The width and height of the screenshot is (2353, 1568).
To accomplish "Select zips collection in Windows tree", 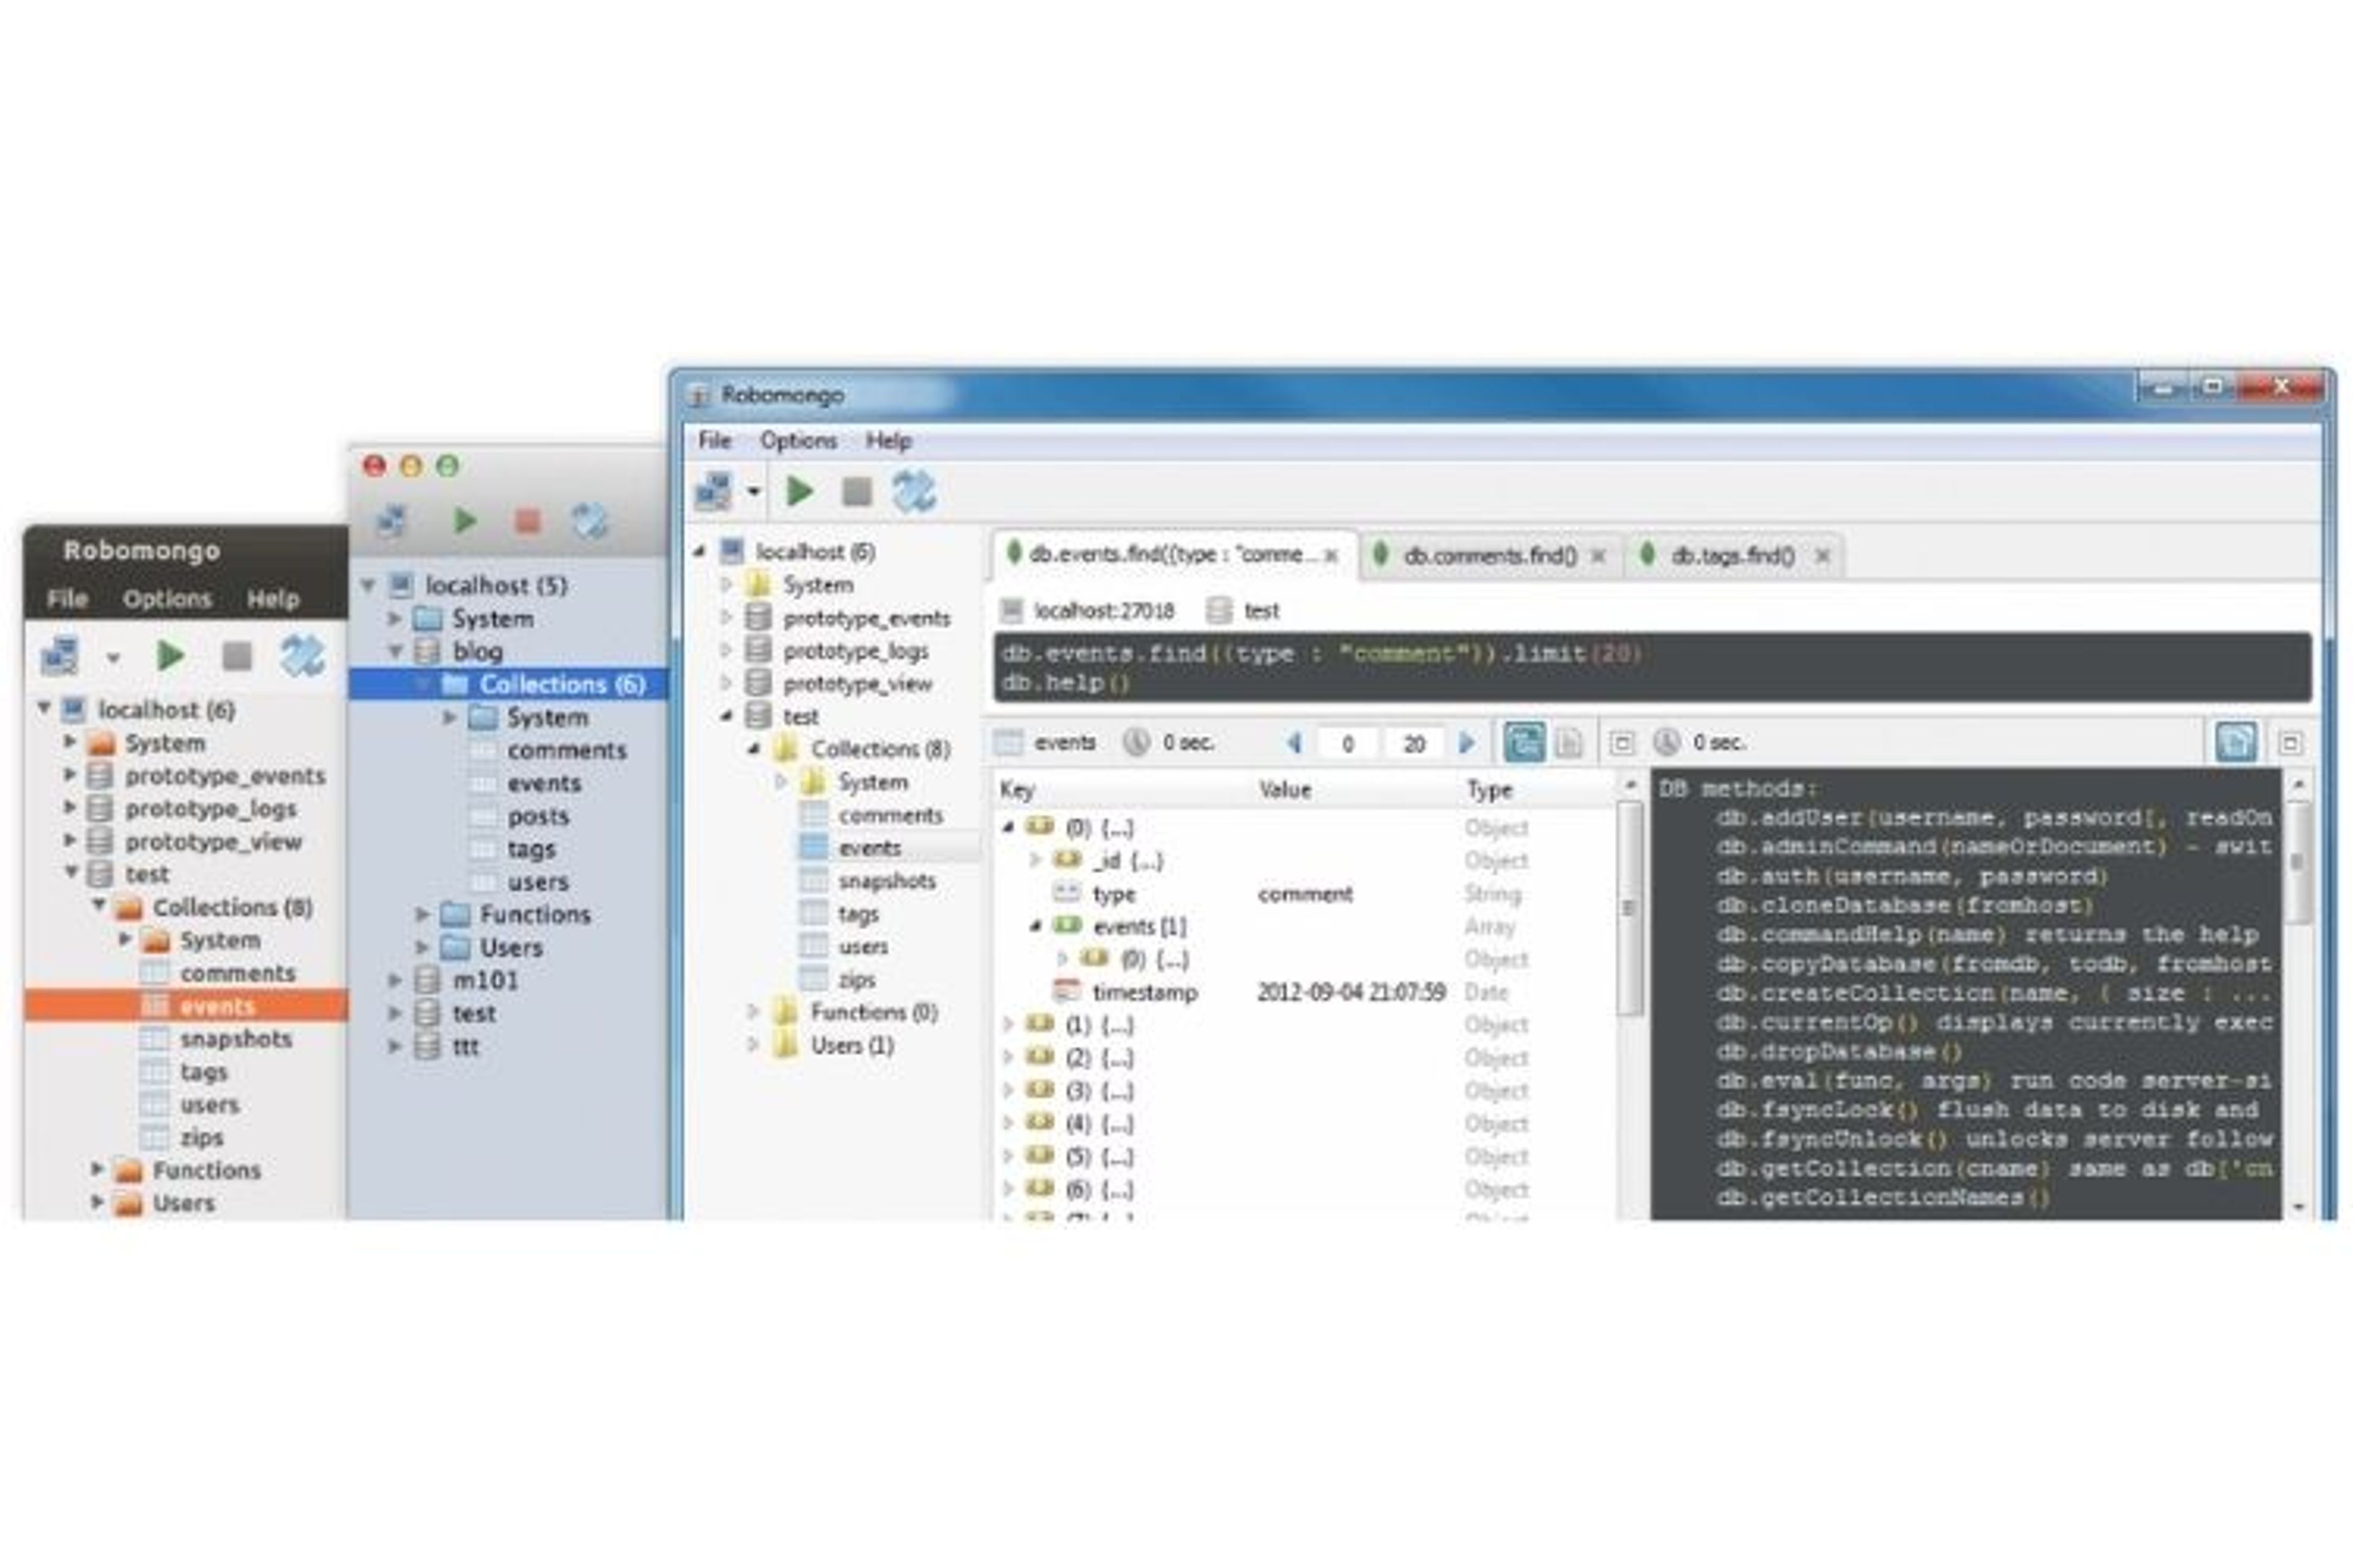I will [x=857, y=979].
